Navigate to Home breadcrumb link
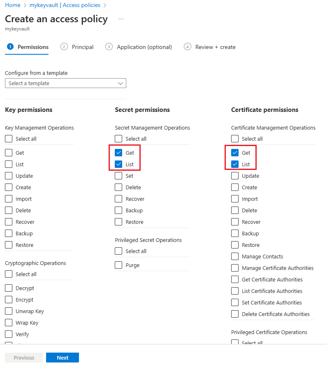This screenshot has width=327, height=367. [x=13, y=5]
